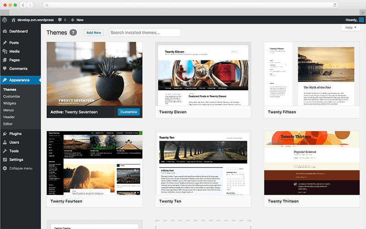Click Howdy greeting in admin bar
Image resolution: width=366 pixels, height=229 pixels.
click(351, 20)
